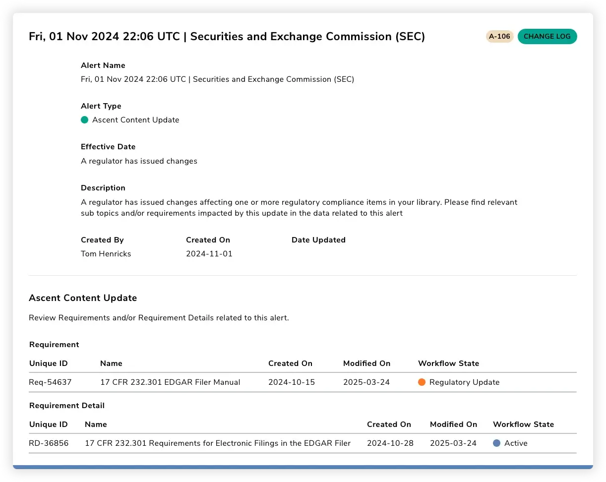Image resolution: width=606 pixels, height=482 pixels.
Task: Sort Requirement table by Unique ID header
Action: [49, 363]
